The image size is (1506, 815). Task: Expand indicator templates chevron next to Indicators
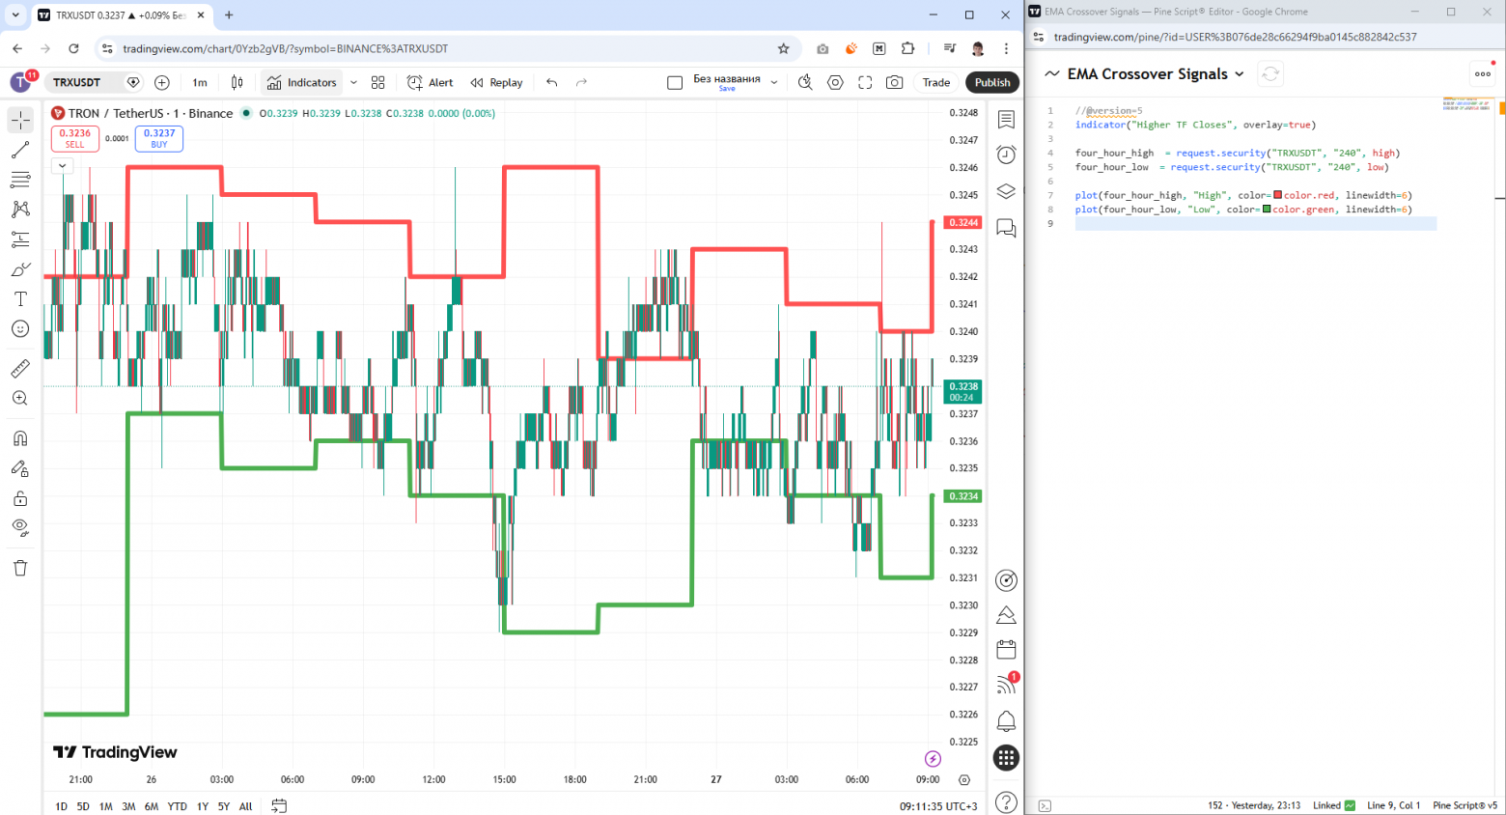click(353, 83)
